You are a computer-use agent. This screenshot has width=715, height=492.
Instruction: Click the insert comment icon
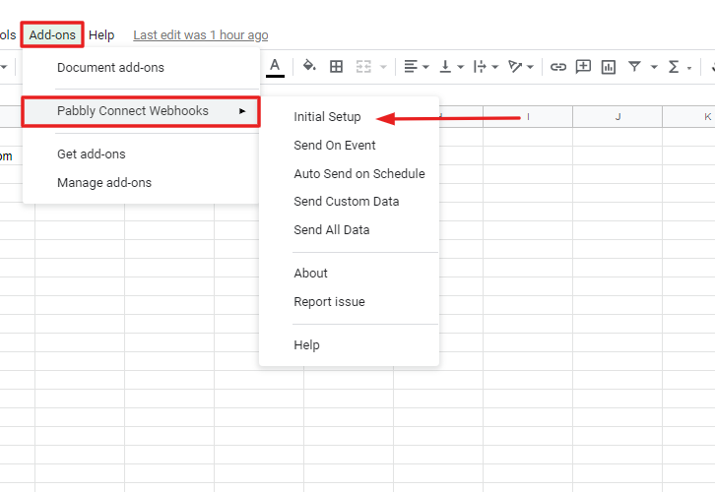583,67
